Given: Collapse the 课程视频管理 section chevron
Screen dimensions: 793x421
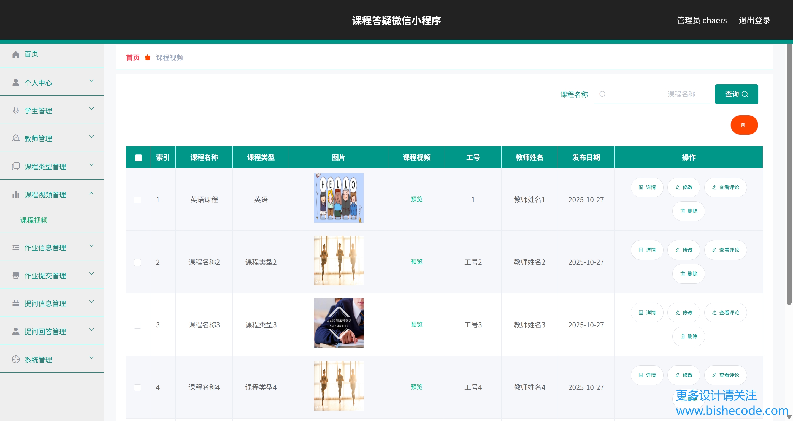Looking at the screenshot, I should click(x=91, y=193).
